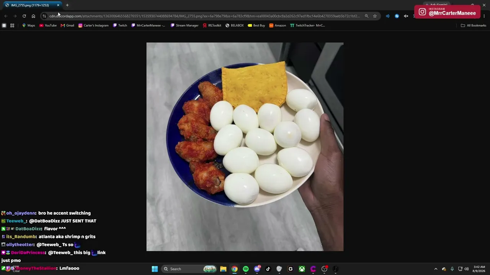
Task: Open the Carter's Instagram bookmark
Action: [x=93, y=26]
